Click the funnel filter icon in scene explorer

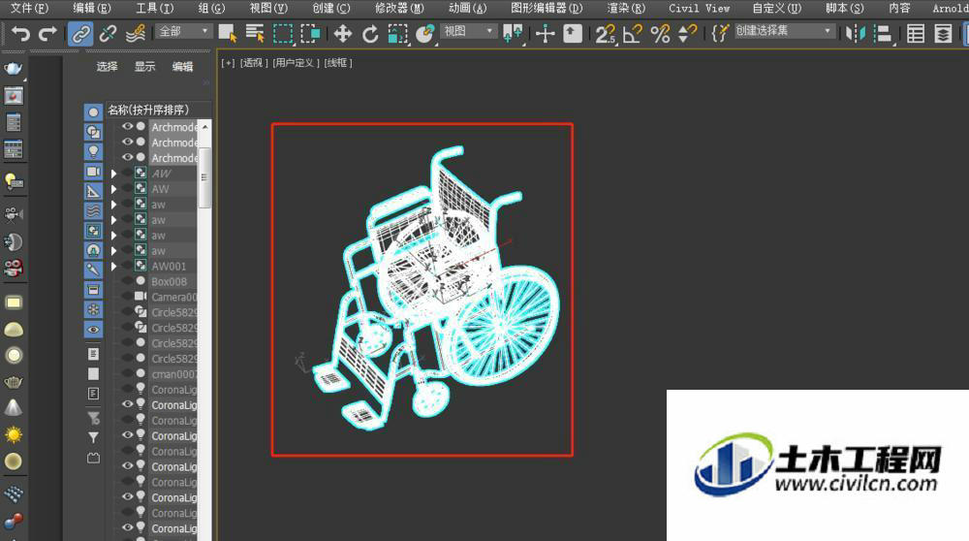coord(93,437)
